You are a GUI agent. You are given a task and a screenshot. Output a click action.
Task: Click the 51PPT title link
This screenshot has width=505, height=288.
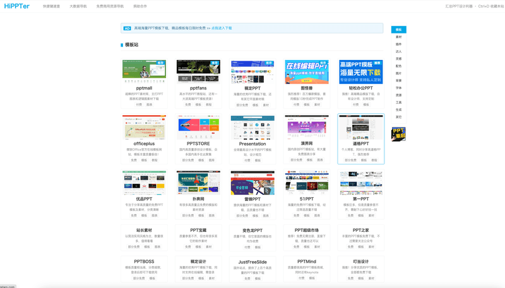click(x=307, y=199)
